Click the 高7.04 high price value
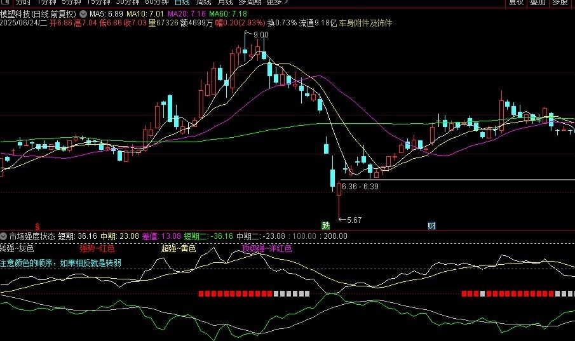 tap(85, 23)
